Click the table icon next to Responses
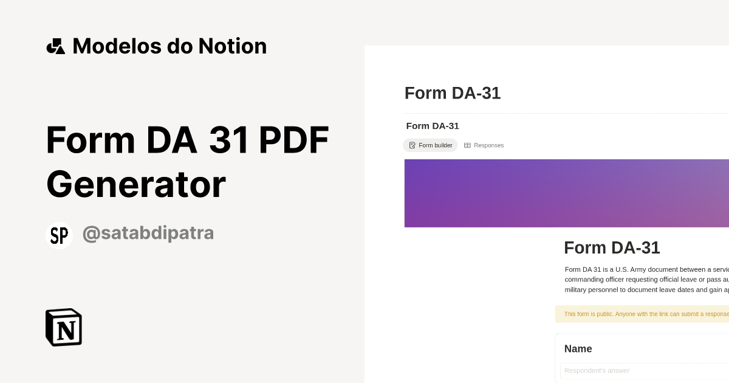Image resolution: width=729 pixels, height=383 pixels. pyautogui.click(x=467, y=145)
